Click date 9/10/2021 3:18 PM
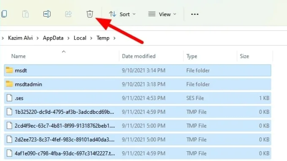Screen dimensions: 287x161 click(143, 84)
